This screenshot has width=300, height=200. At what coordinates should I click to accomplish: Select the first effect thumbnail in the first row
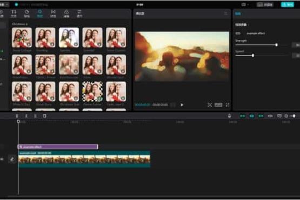22,37
